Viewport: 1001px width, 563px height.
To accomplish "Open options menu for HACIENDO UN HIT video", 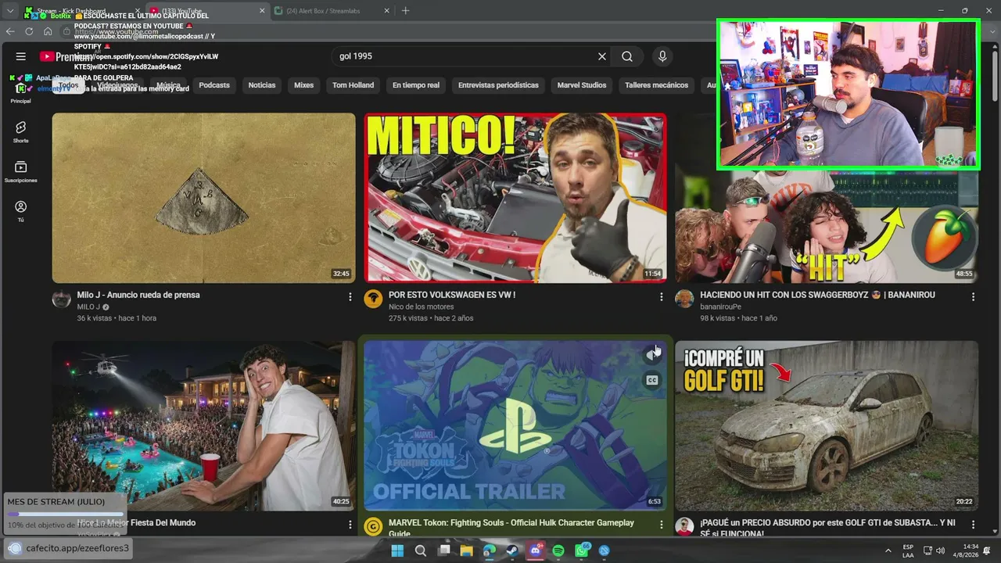I will pyautogui.click(x=973, y=297).
